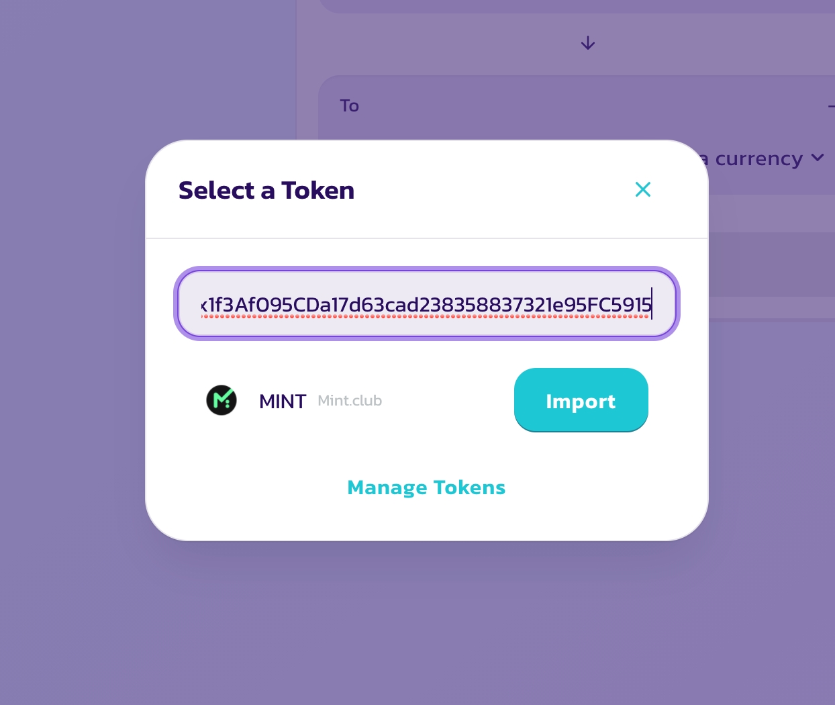Image resolution: width=835 pixels, height=705 pixels.
Task: Click the divider line under the dialog header
Action: pyautogui.click(x=426, y=238)
